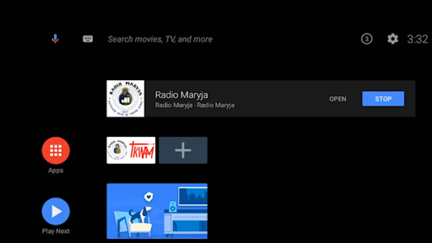Click the 'Radio Maryja · Radio Maryja' subtitle
Viewport: 432px width, 243px height.
tap(195, 105)
